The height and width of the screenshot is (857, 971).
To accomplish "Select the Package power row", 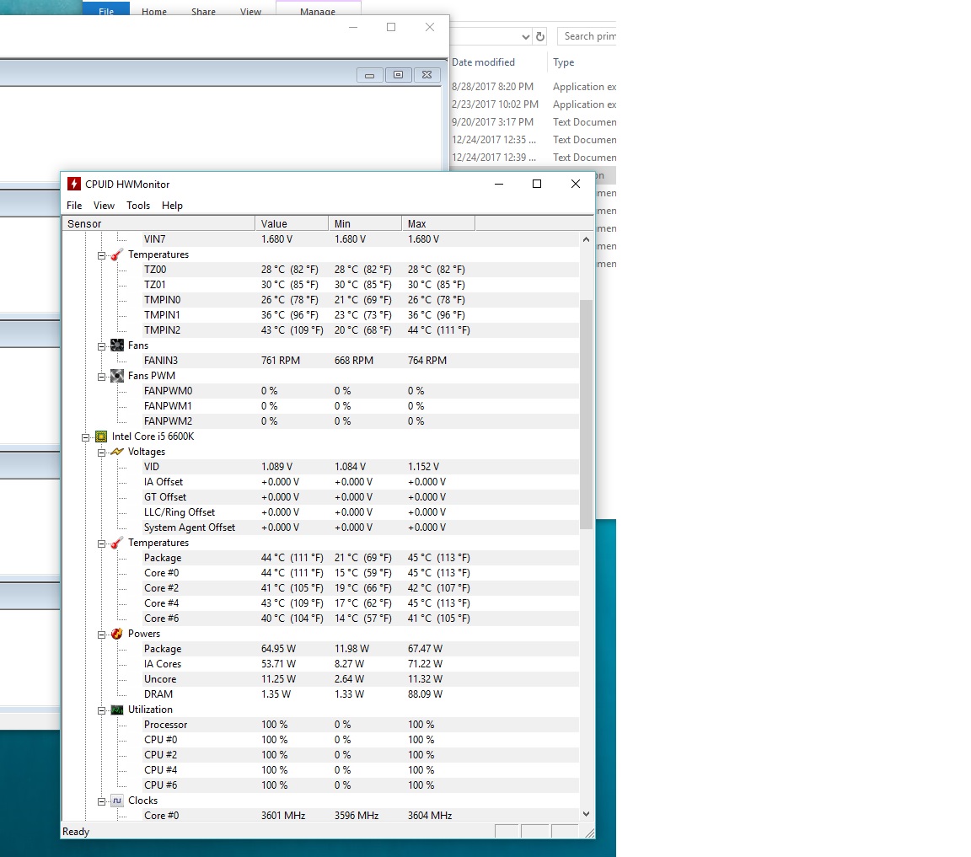I will click(163, 649).
